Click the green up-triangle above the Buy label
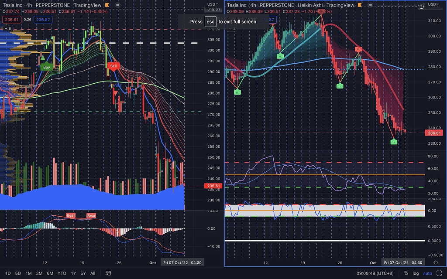 [43, 58]
